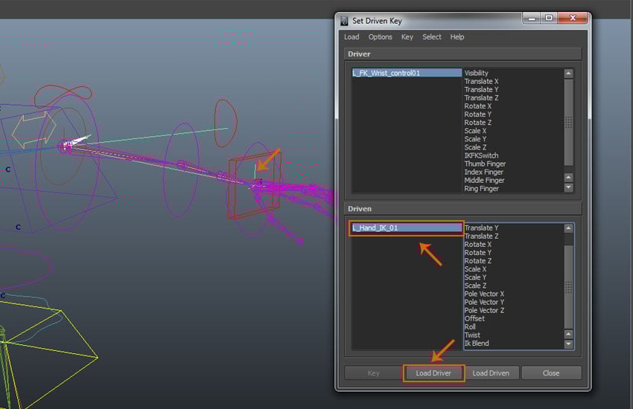Viewport: 633px width, 409px height.
Task: Choose IKFKSwitch attribute in Driver list
Action: [x=483, y=155]
